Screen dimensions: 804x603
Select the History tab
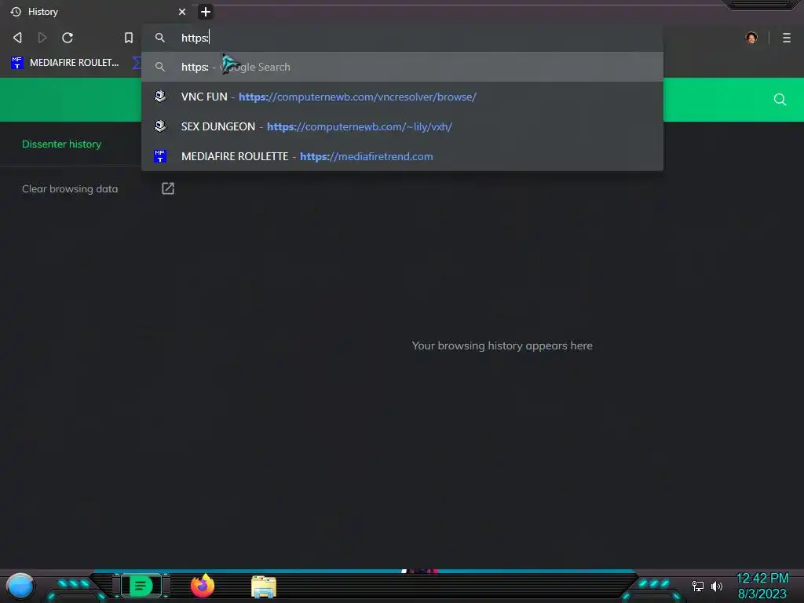(97, 12)
